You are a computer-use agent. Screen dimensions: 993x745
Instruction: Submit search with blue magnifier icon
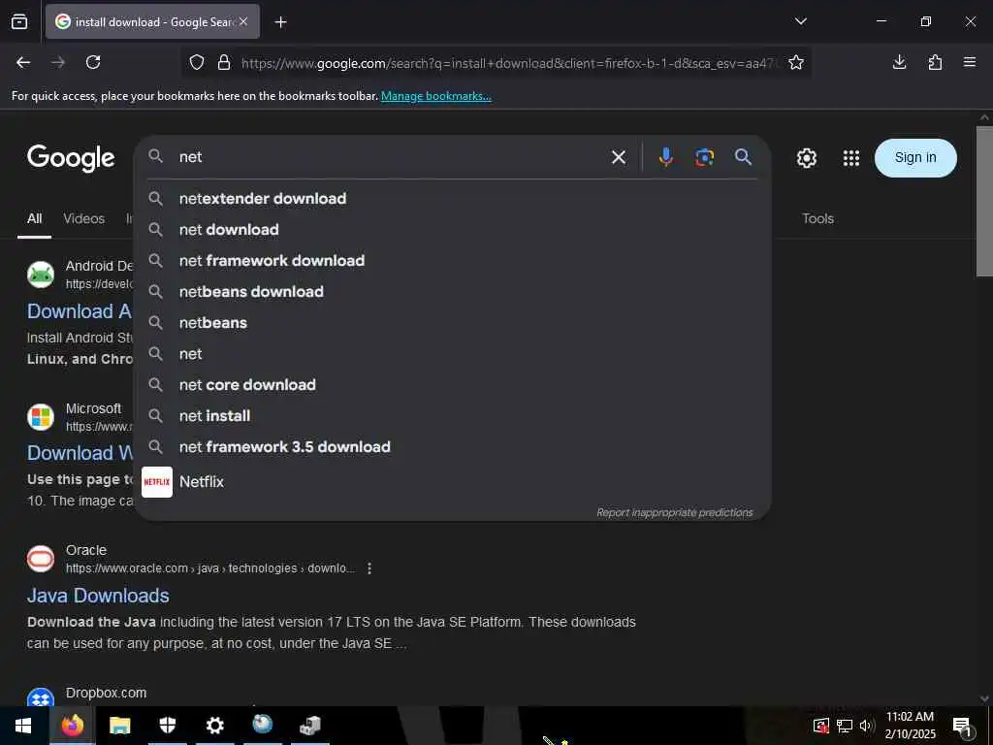click(744, 157)
